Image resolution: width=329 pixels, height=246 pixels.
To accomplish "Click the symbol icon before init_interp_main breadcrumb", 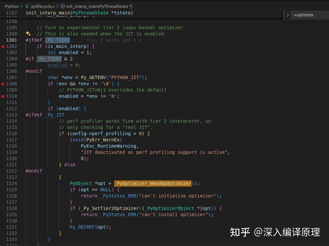I will 62,6.
